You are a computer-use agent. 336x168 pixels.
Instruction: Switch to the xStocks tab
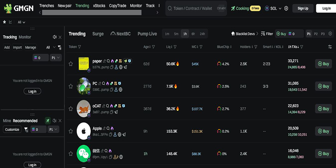click(x=99, y=6)
